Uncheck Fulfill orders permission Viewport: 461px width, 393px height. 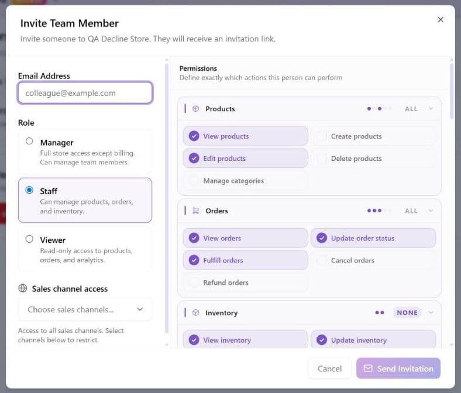tap(246, 260)
